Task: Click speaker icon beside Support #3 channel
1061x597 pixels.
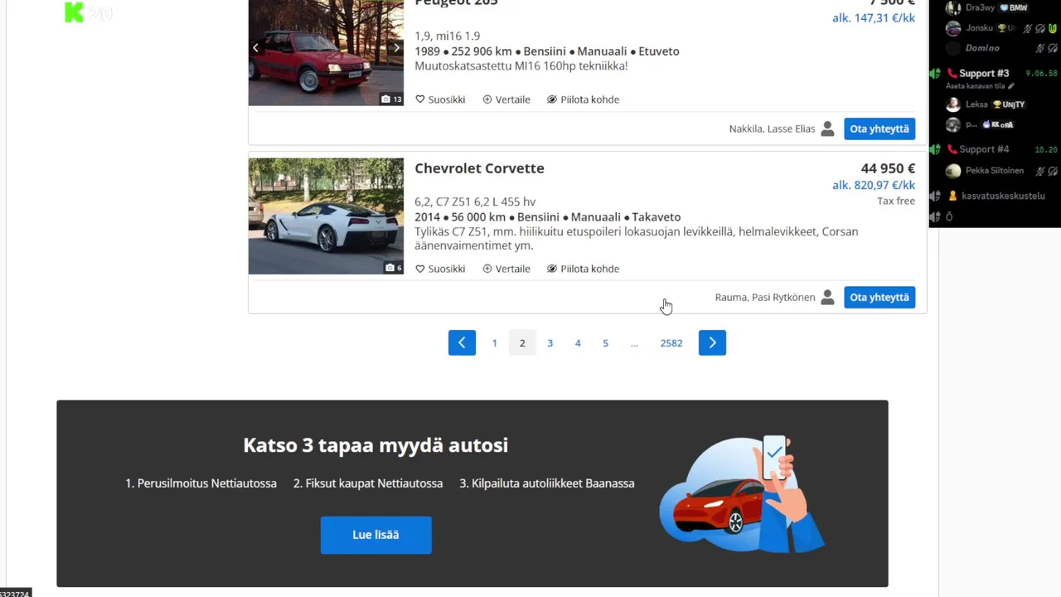Action: click(x=934, y=73)
